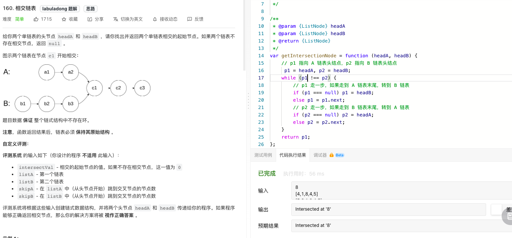512x238 pixels.
Task: Click the thumbs-up icon showing 1715 likes
Action: [36, 19]
